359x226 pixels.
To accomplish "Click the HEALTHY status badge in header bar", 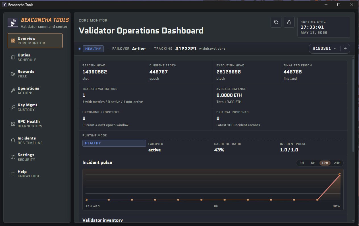I will point(93,49).
